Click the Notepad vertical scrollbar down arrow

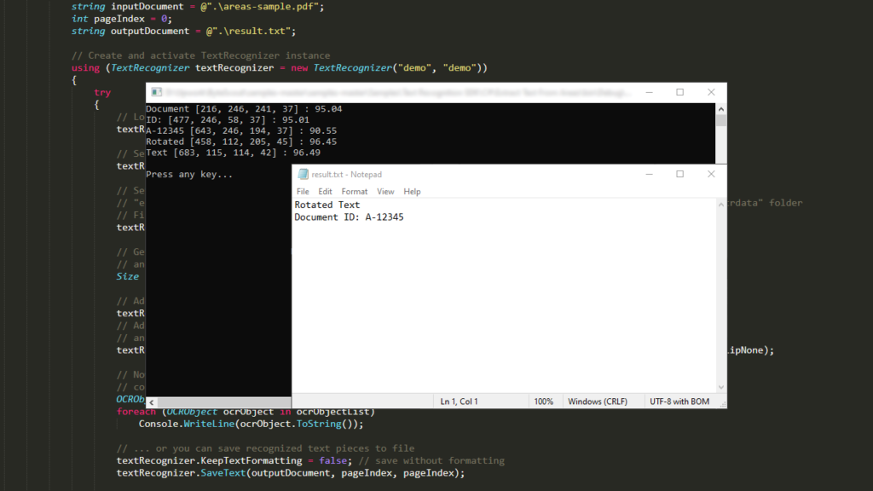(721, 388)
